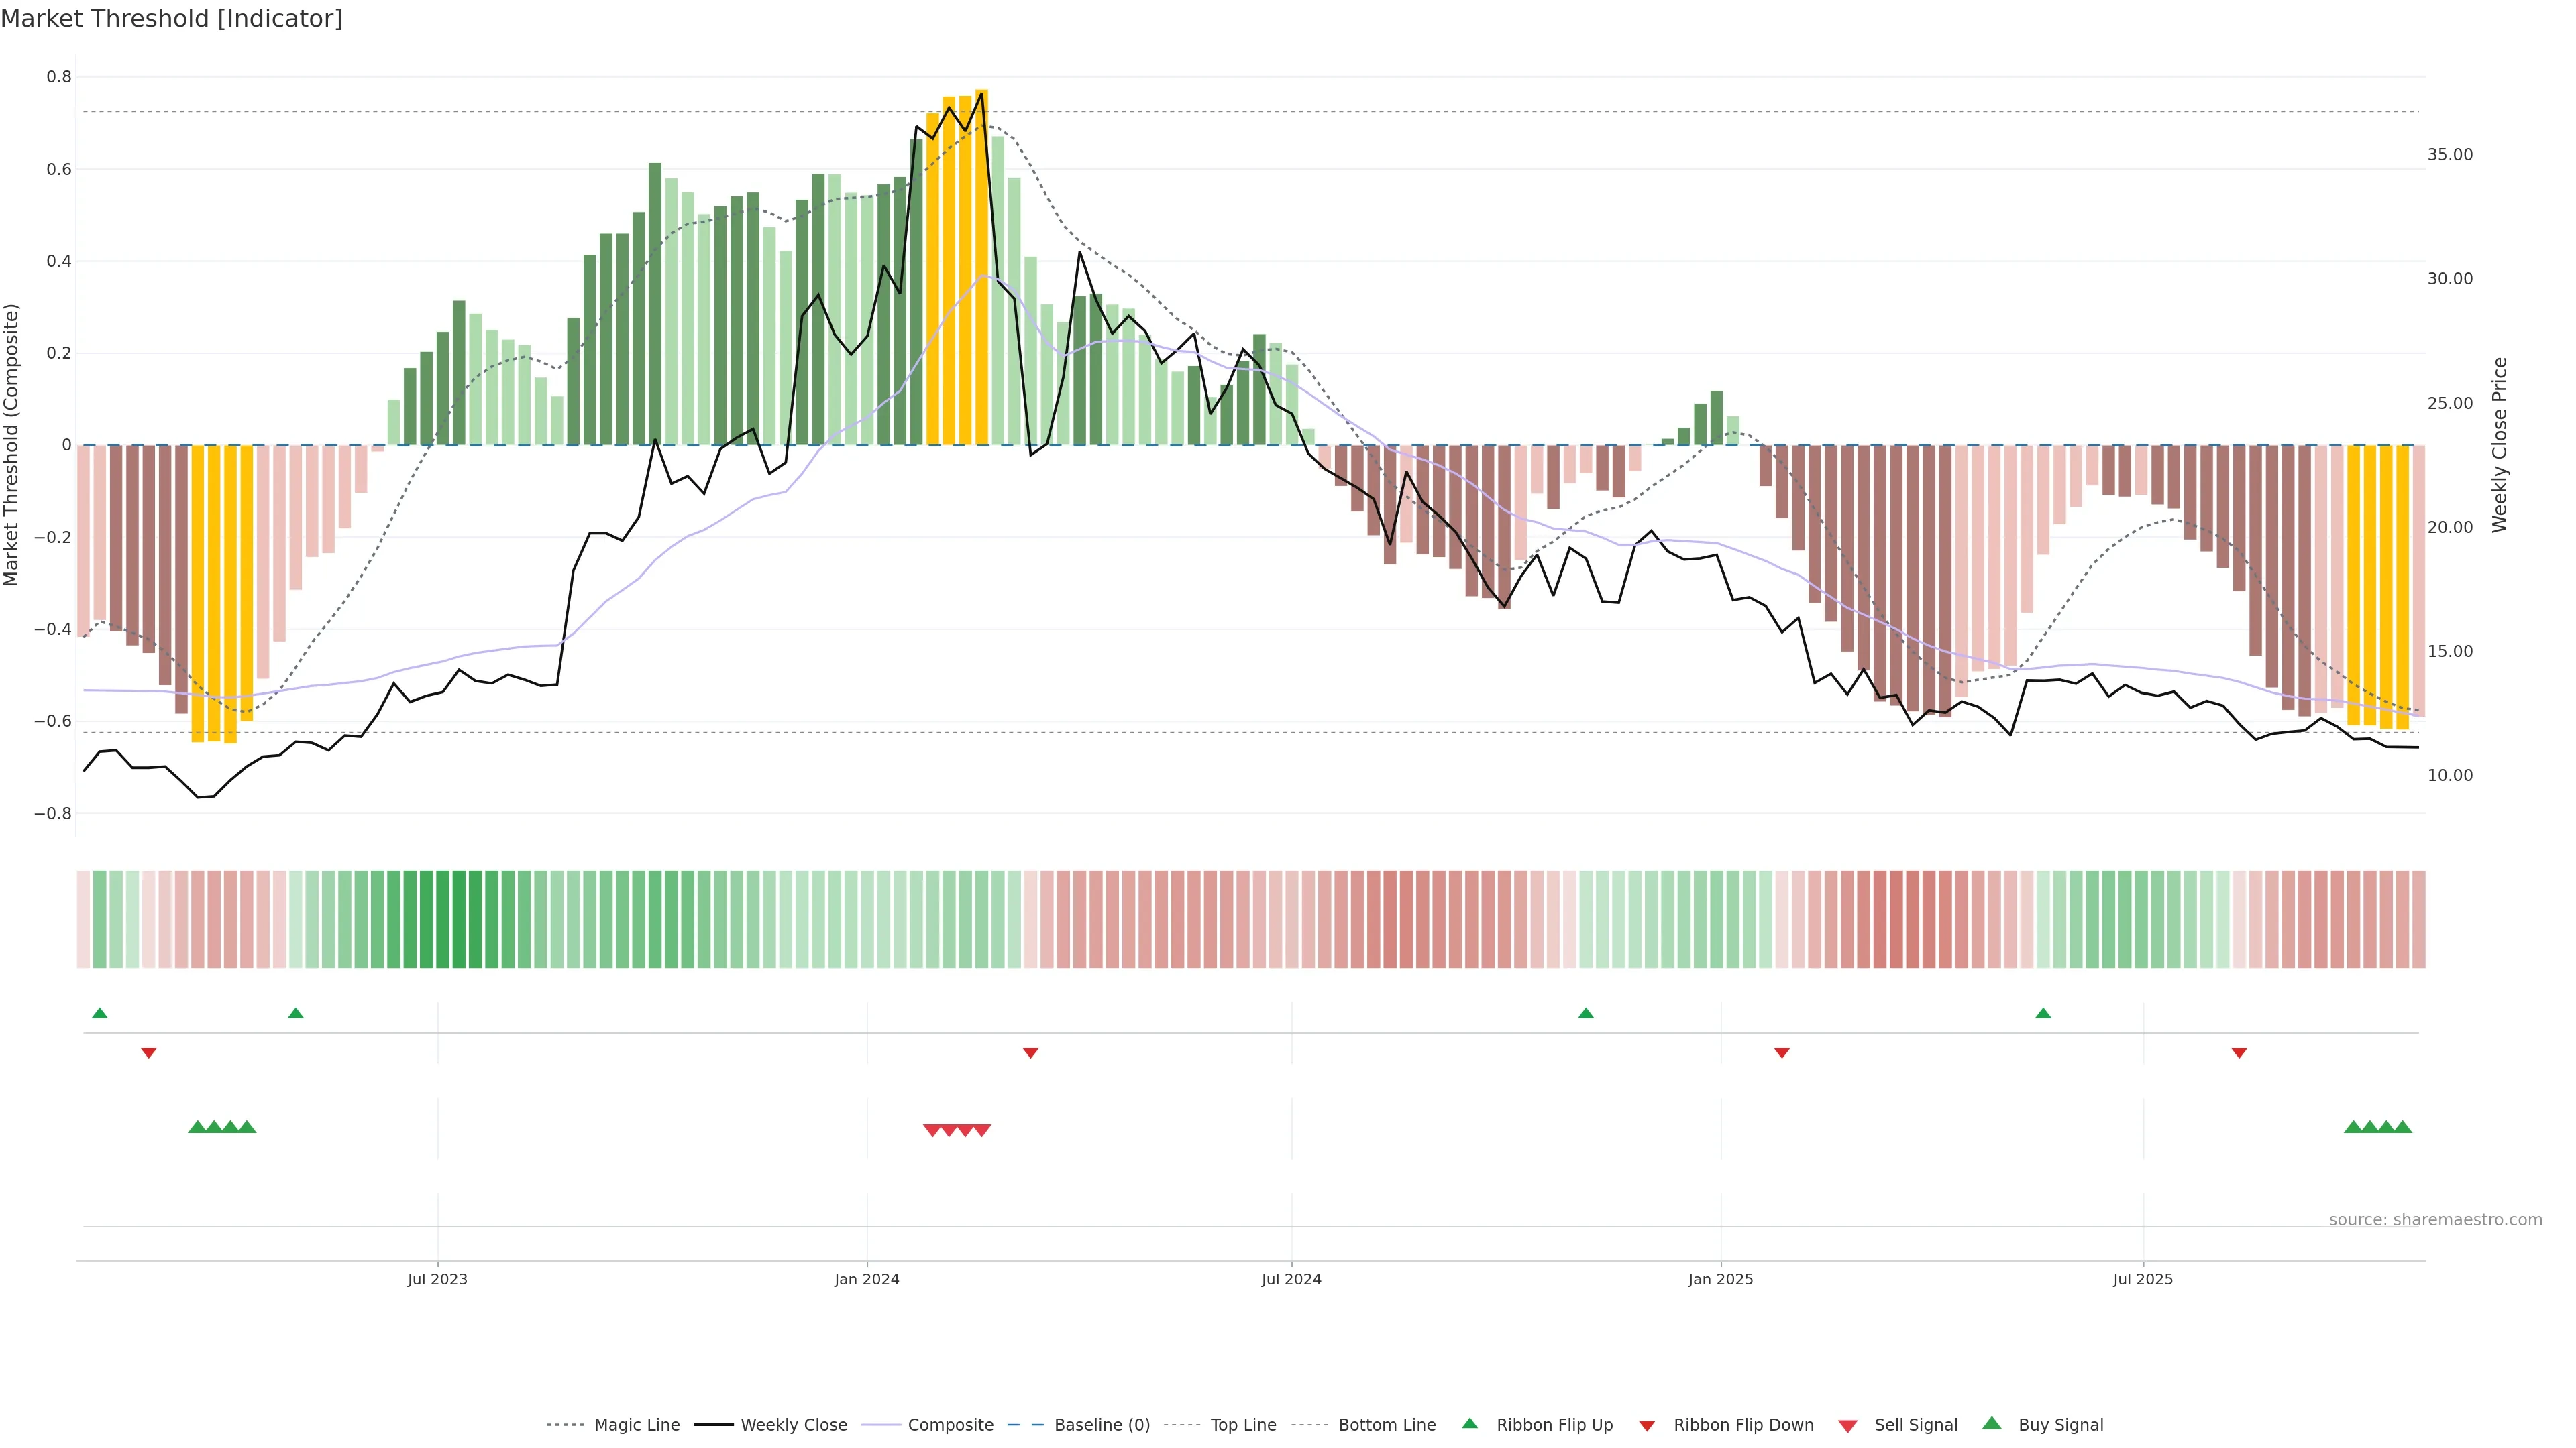Viewport: 2576px width, 1448px height.
Task: Click the Ribbon Flip Down marker after Jul 2025
Action: coord(2239,1052)
